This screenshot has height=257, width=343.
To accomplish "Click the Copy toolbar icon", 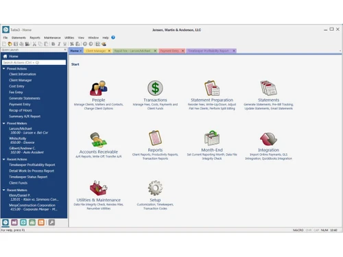I will (x=40, y=44).
